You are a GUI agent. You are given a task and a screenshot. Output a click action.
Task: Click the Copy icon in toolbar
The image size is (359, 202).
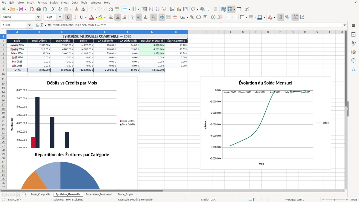point(60,9)
